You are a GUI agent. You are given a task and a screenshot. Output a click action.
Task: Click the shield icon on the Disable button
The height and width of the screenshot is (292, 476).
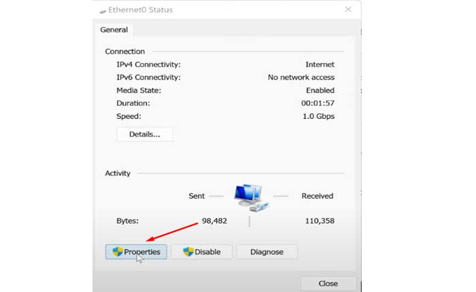188,252
